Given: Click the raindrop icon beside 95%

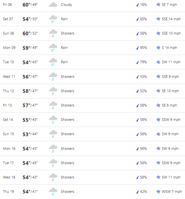Looking at the screenshot, I should coord(138,48).
